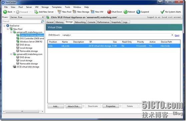Click the New Storage toolbar icon
This screenshot has height=121, width=186.
click(74, 12)
